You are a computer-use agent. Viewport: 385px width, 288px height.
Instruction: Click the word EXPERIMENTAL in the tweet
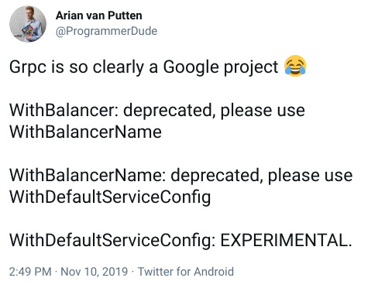click(286, 240)
